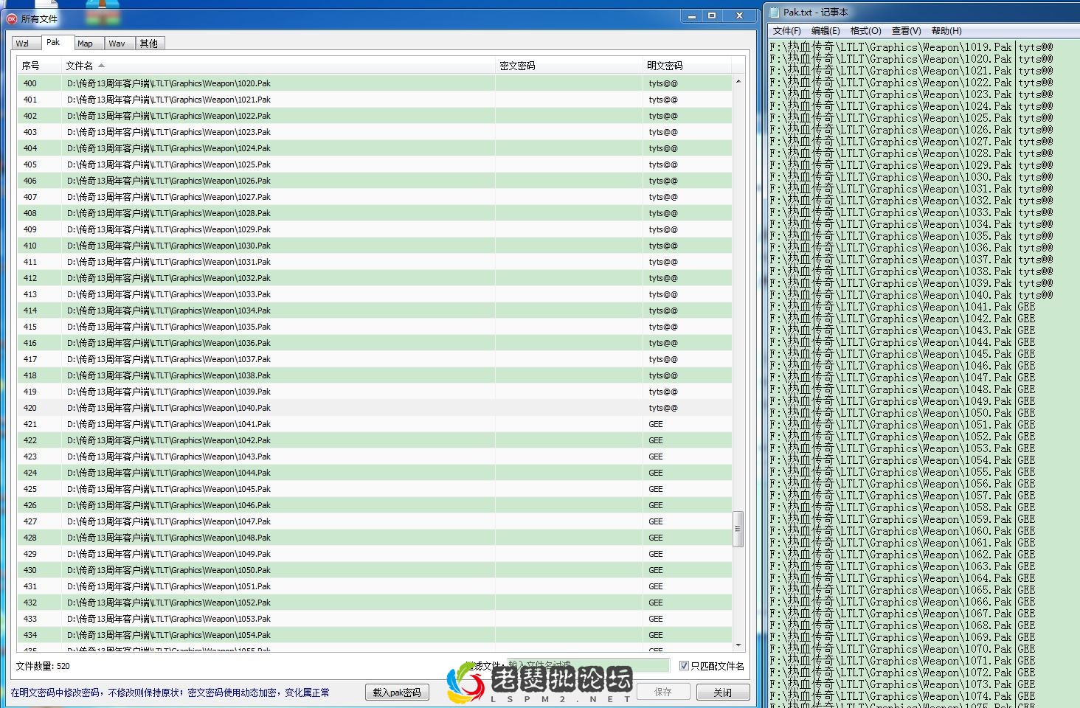Select row 434 with Weapon\1054.Pak

click(x=375, y=635)
